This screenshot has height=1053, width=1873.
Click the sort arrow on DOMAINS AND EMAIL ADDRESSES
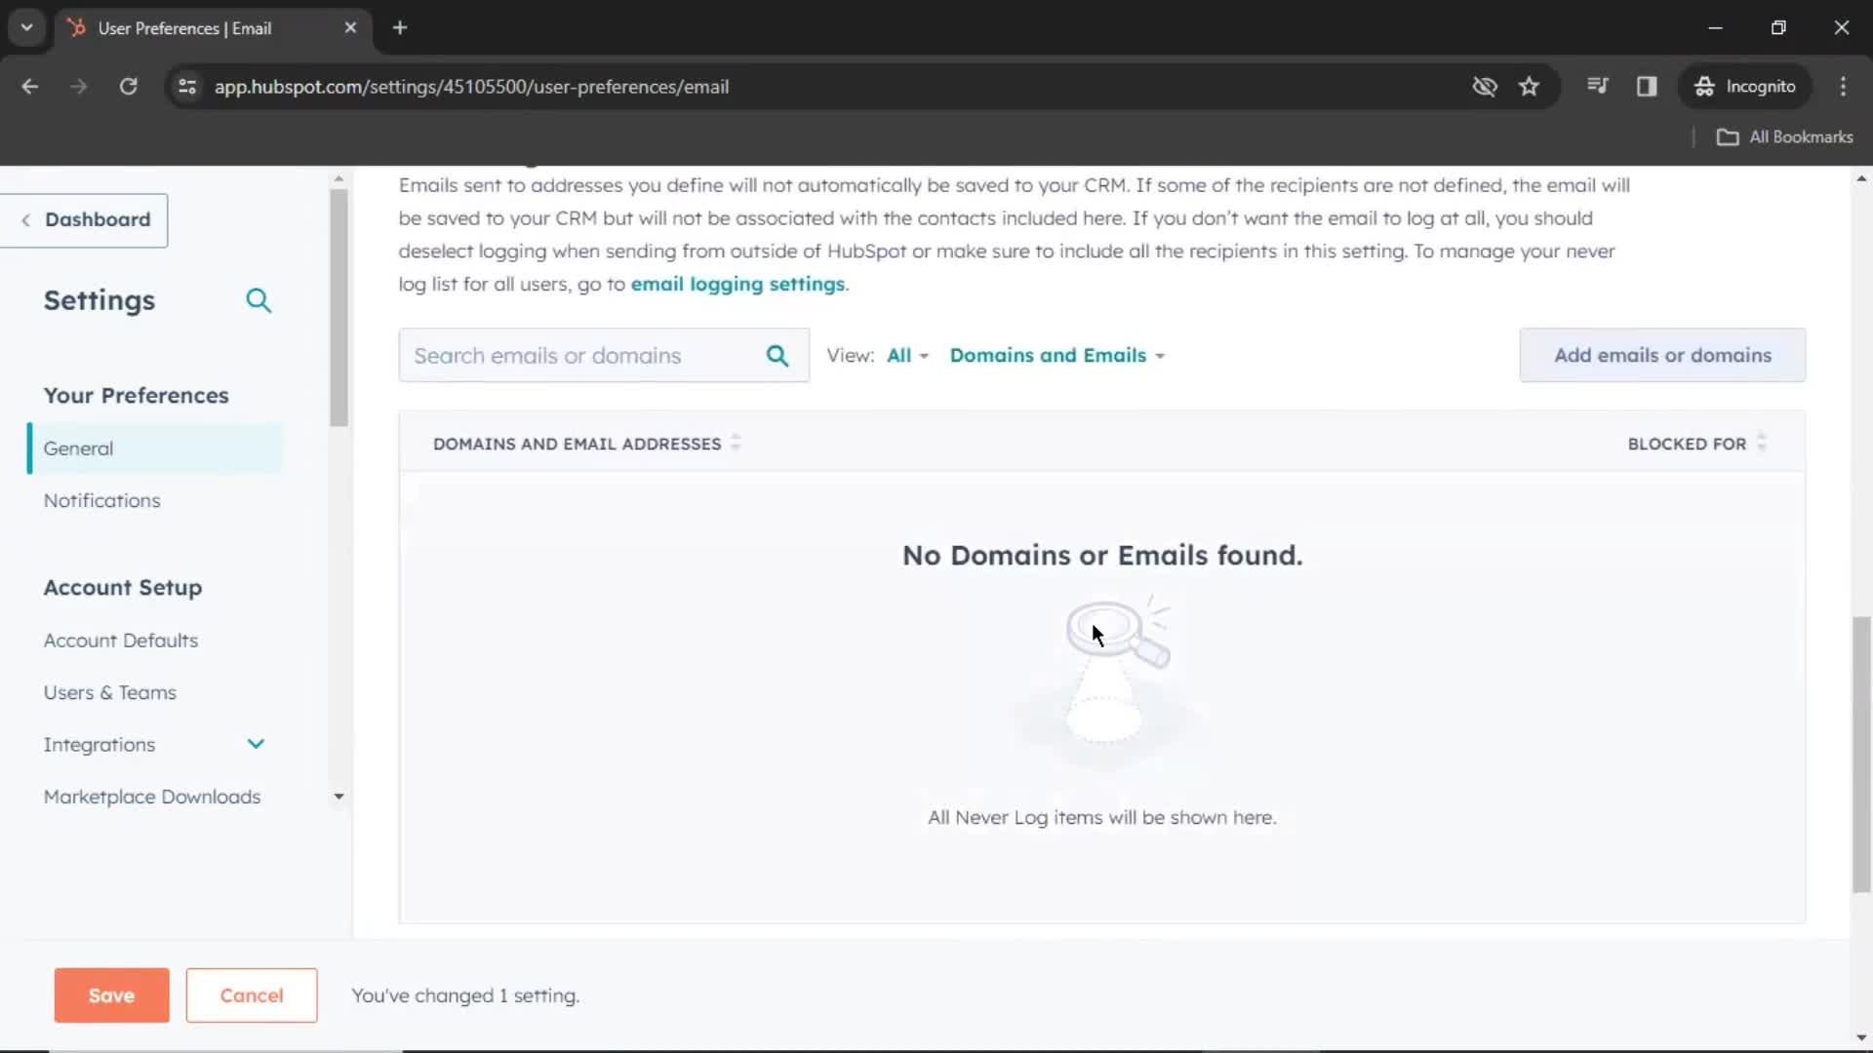point(735,443)
